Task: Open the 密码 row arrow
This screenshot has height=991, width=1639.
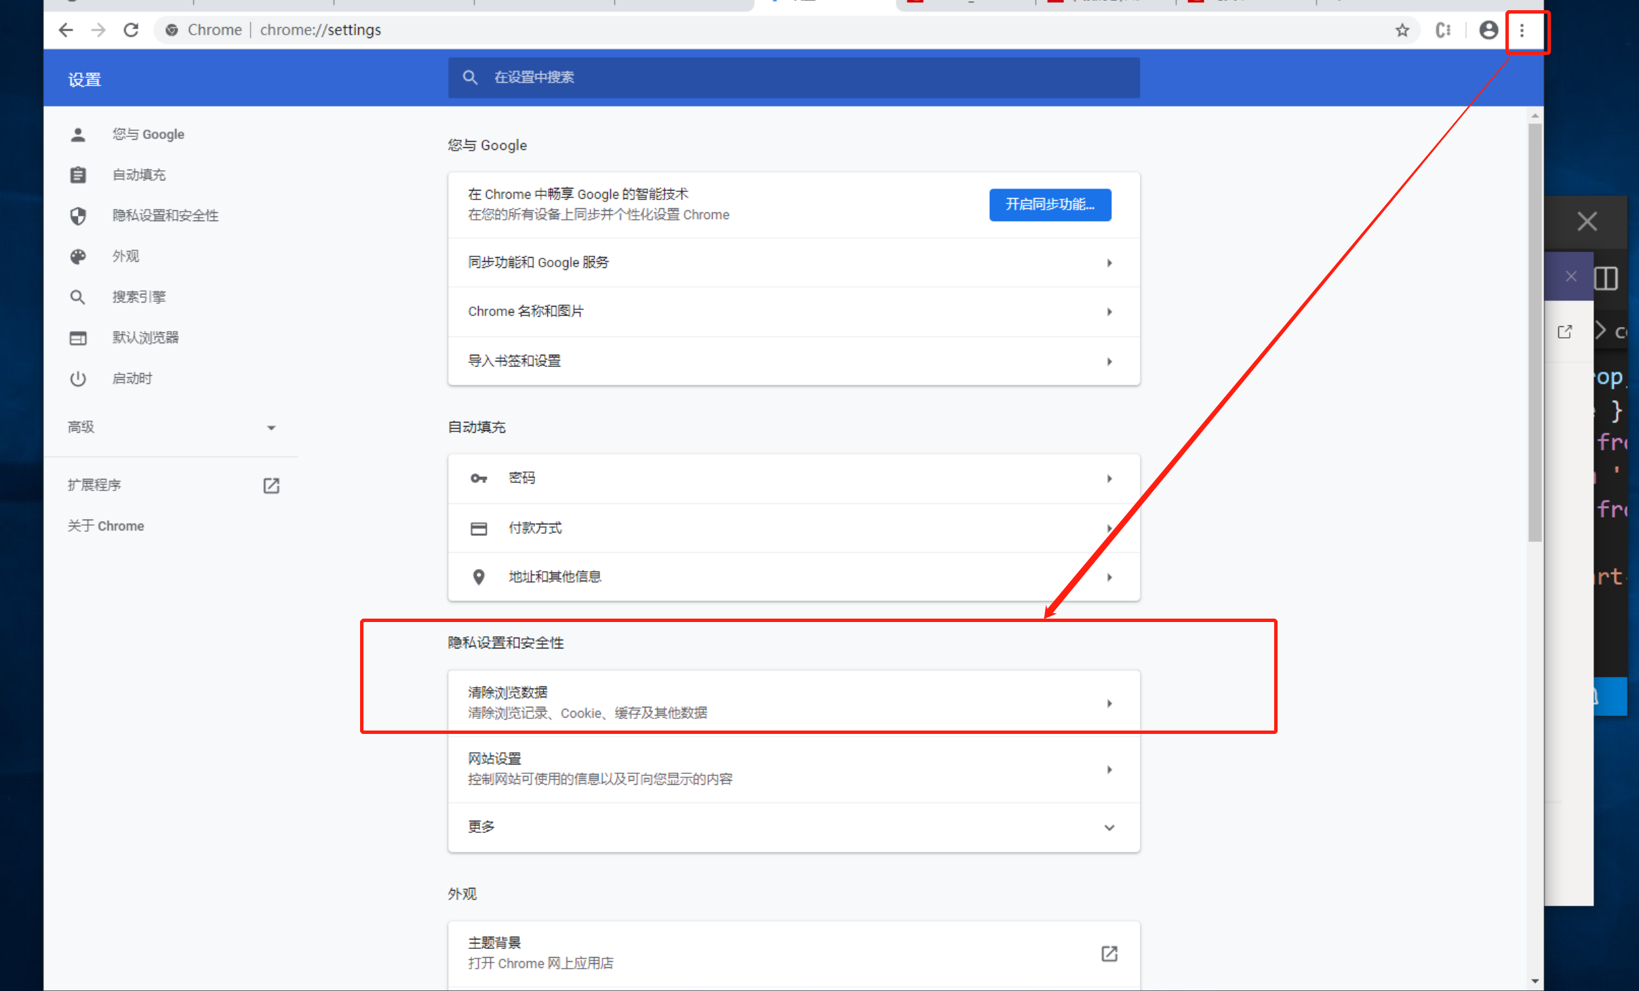Action: [x=1109, y=478]
